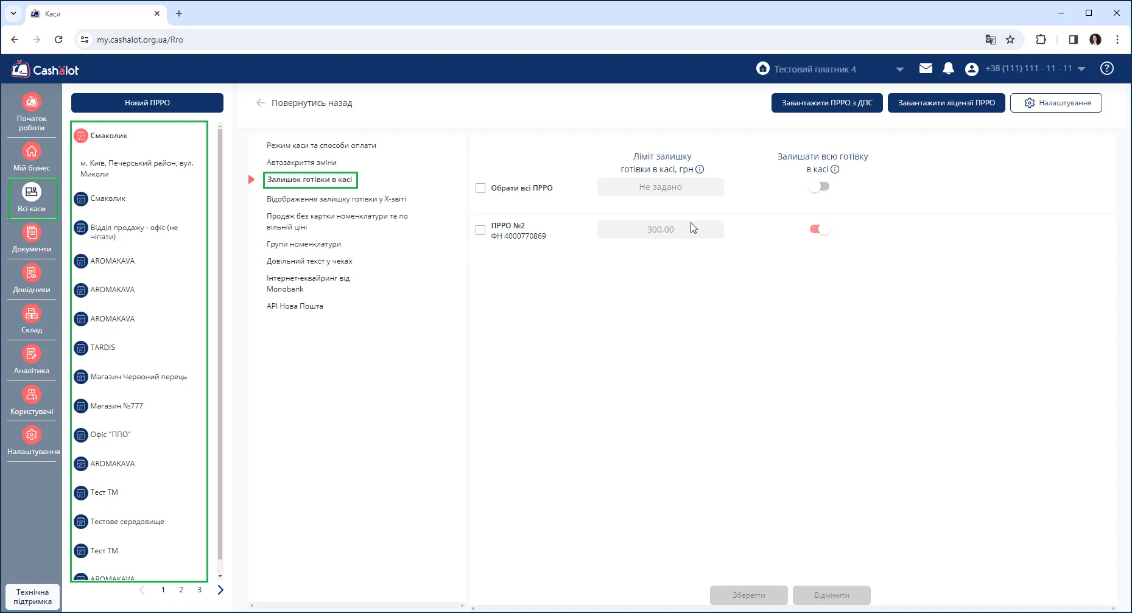Open Документи section
Image resolution: width=1132 pixels, height=613 pixels.
[x=32, y=239]
